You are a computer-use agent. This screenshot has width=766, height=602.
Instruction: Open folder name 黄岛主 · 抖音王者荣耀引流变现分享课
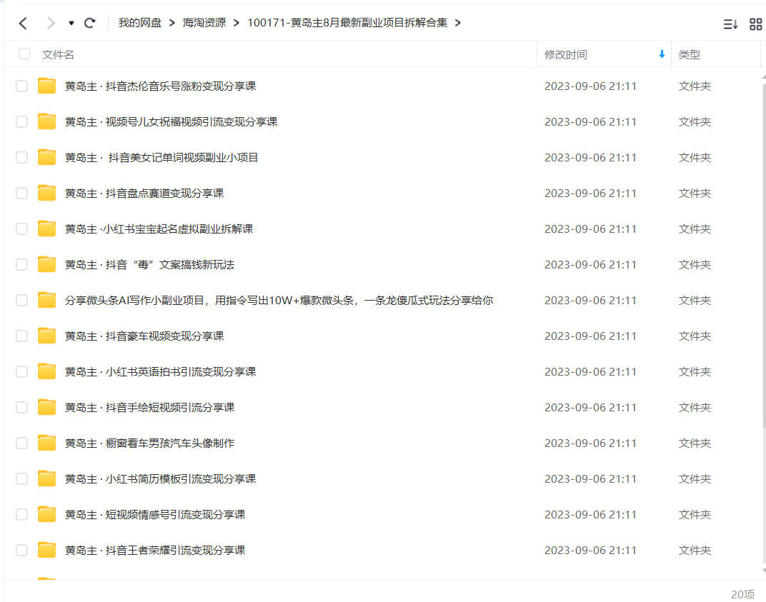[x=155, y=551]
